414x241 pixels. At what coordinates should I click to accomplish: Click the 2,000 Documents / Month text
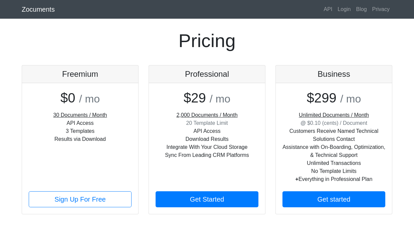pos(207,115)
